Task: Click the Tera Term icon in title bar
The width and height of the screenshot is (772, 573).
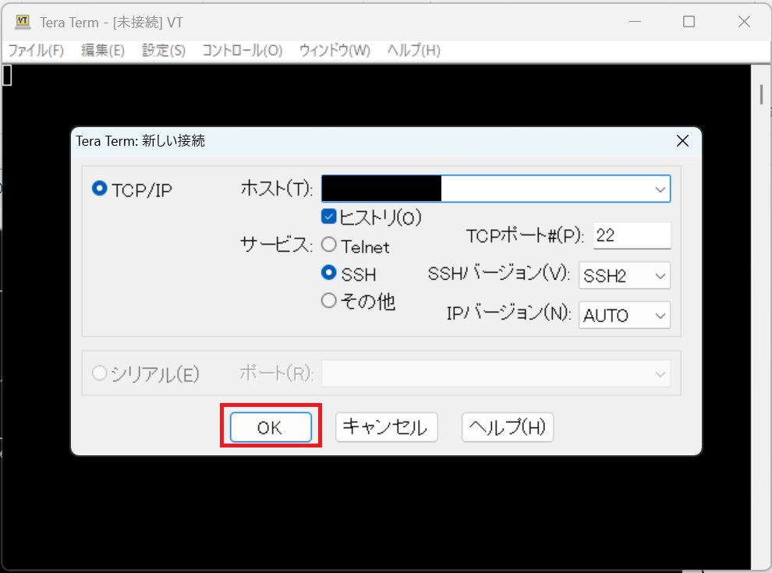Action: pyautogui.click(x=23, y=22)
